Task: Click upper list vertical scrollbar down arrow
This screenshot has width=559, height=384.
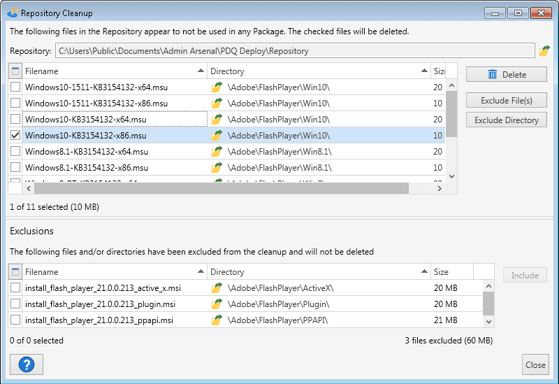Action: point(451,176)
